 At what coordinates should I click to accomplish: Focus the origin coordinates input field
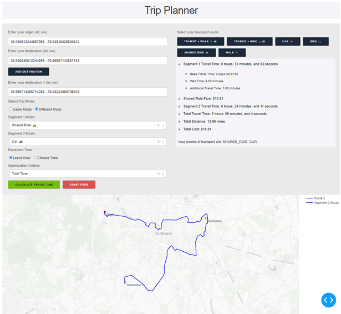tap(88, 42)
